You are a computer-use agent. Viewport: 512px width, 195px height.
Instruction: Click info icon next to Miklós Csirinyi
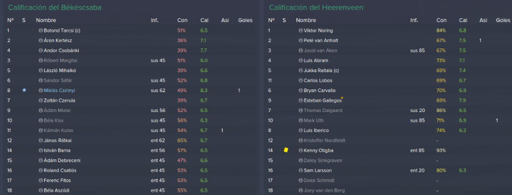[40, 90]
